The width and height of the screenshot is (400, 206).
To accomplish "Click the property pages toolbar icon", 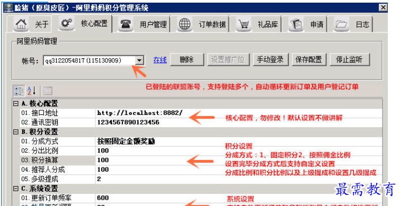I will (48, 91).
